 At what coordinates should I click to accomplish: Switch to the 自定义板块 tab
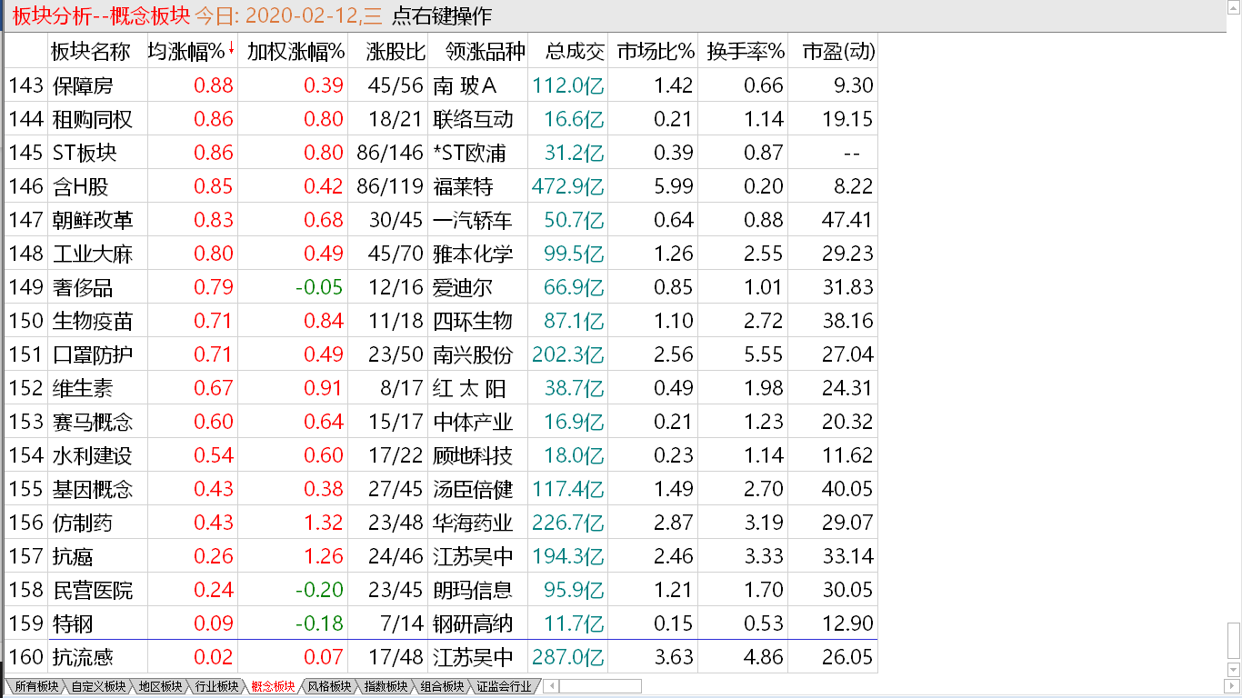[98, 686]
